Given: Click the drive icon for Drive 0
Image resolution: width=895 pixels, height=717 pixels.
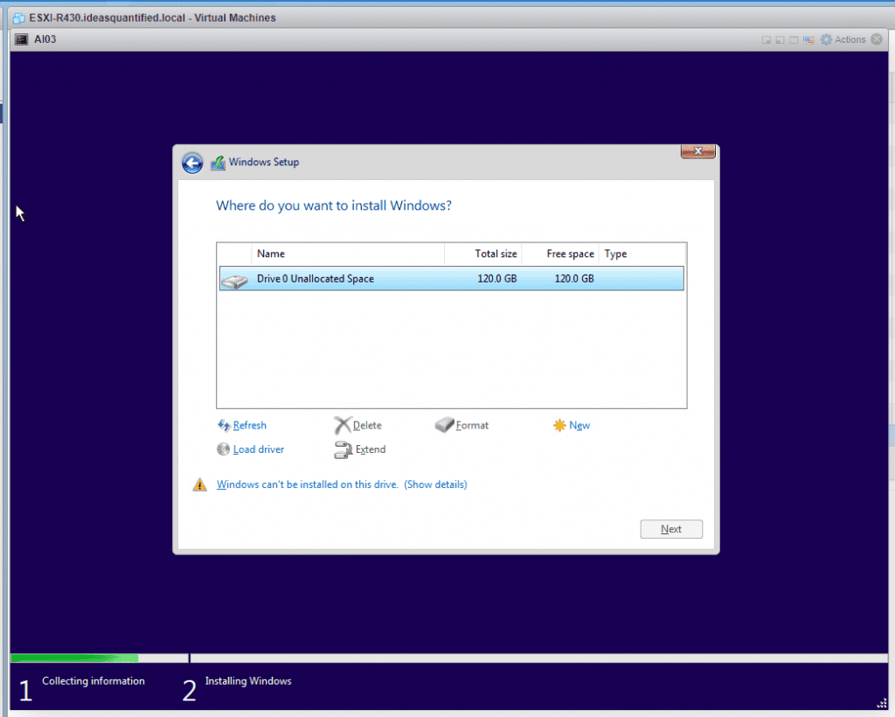Looking at the screenshot, I should [x=234, y=281].
